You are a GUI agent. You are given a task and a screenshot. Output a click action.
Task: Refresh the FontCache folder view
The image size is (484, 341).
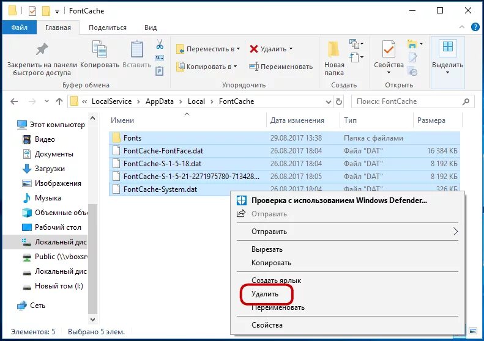click(339, 101)
